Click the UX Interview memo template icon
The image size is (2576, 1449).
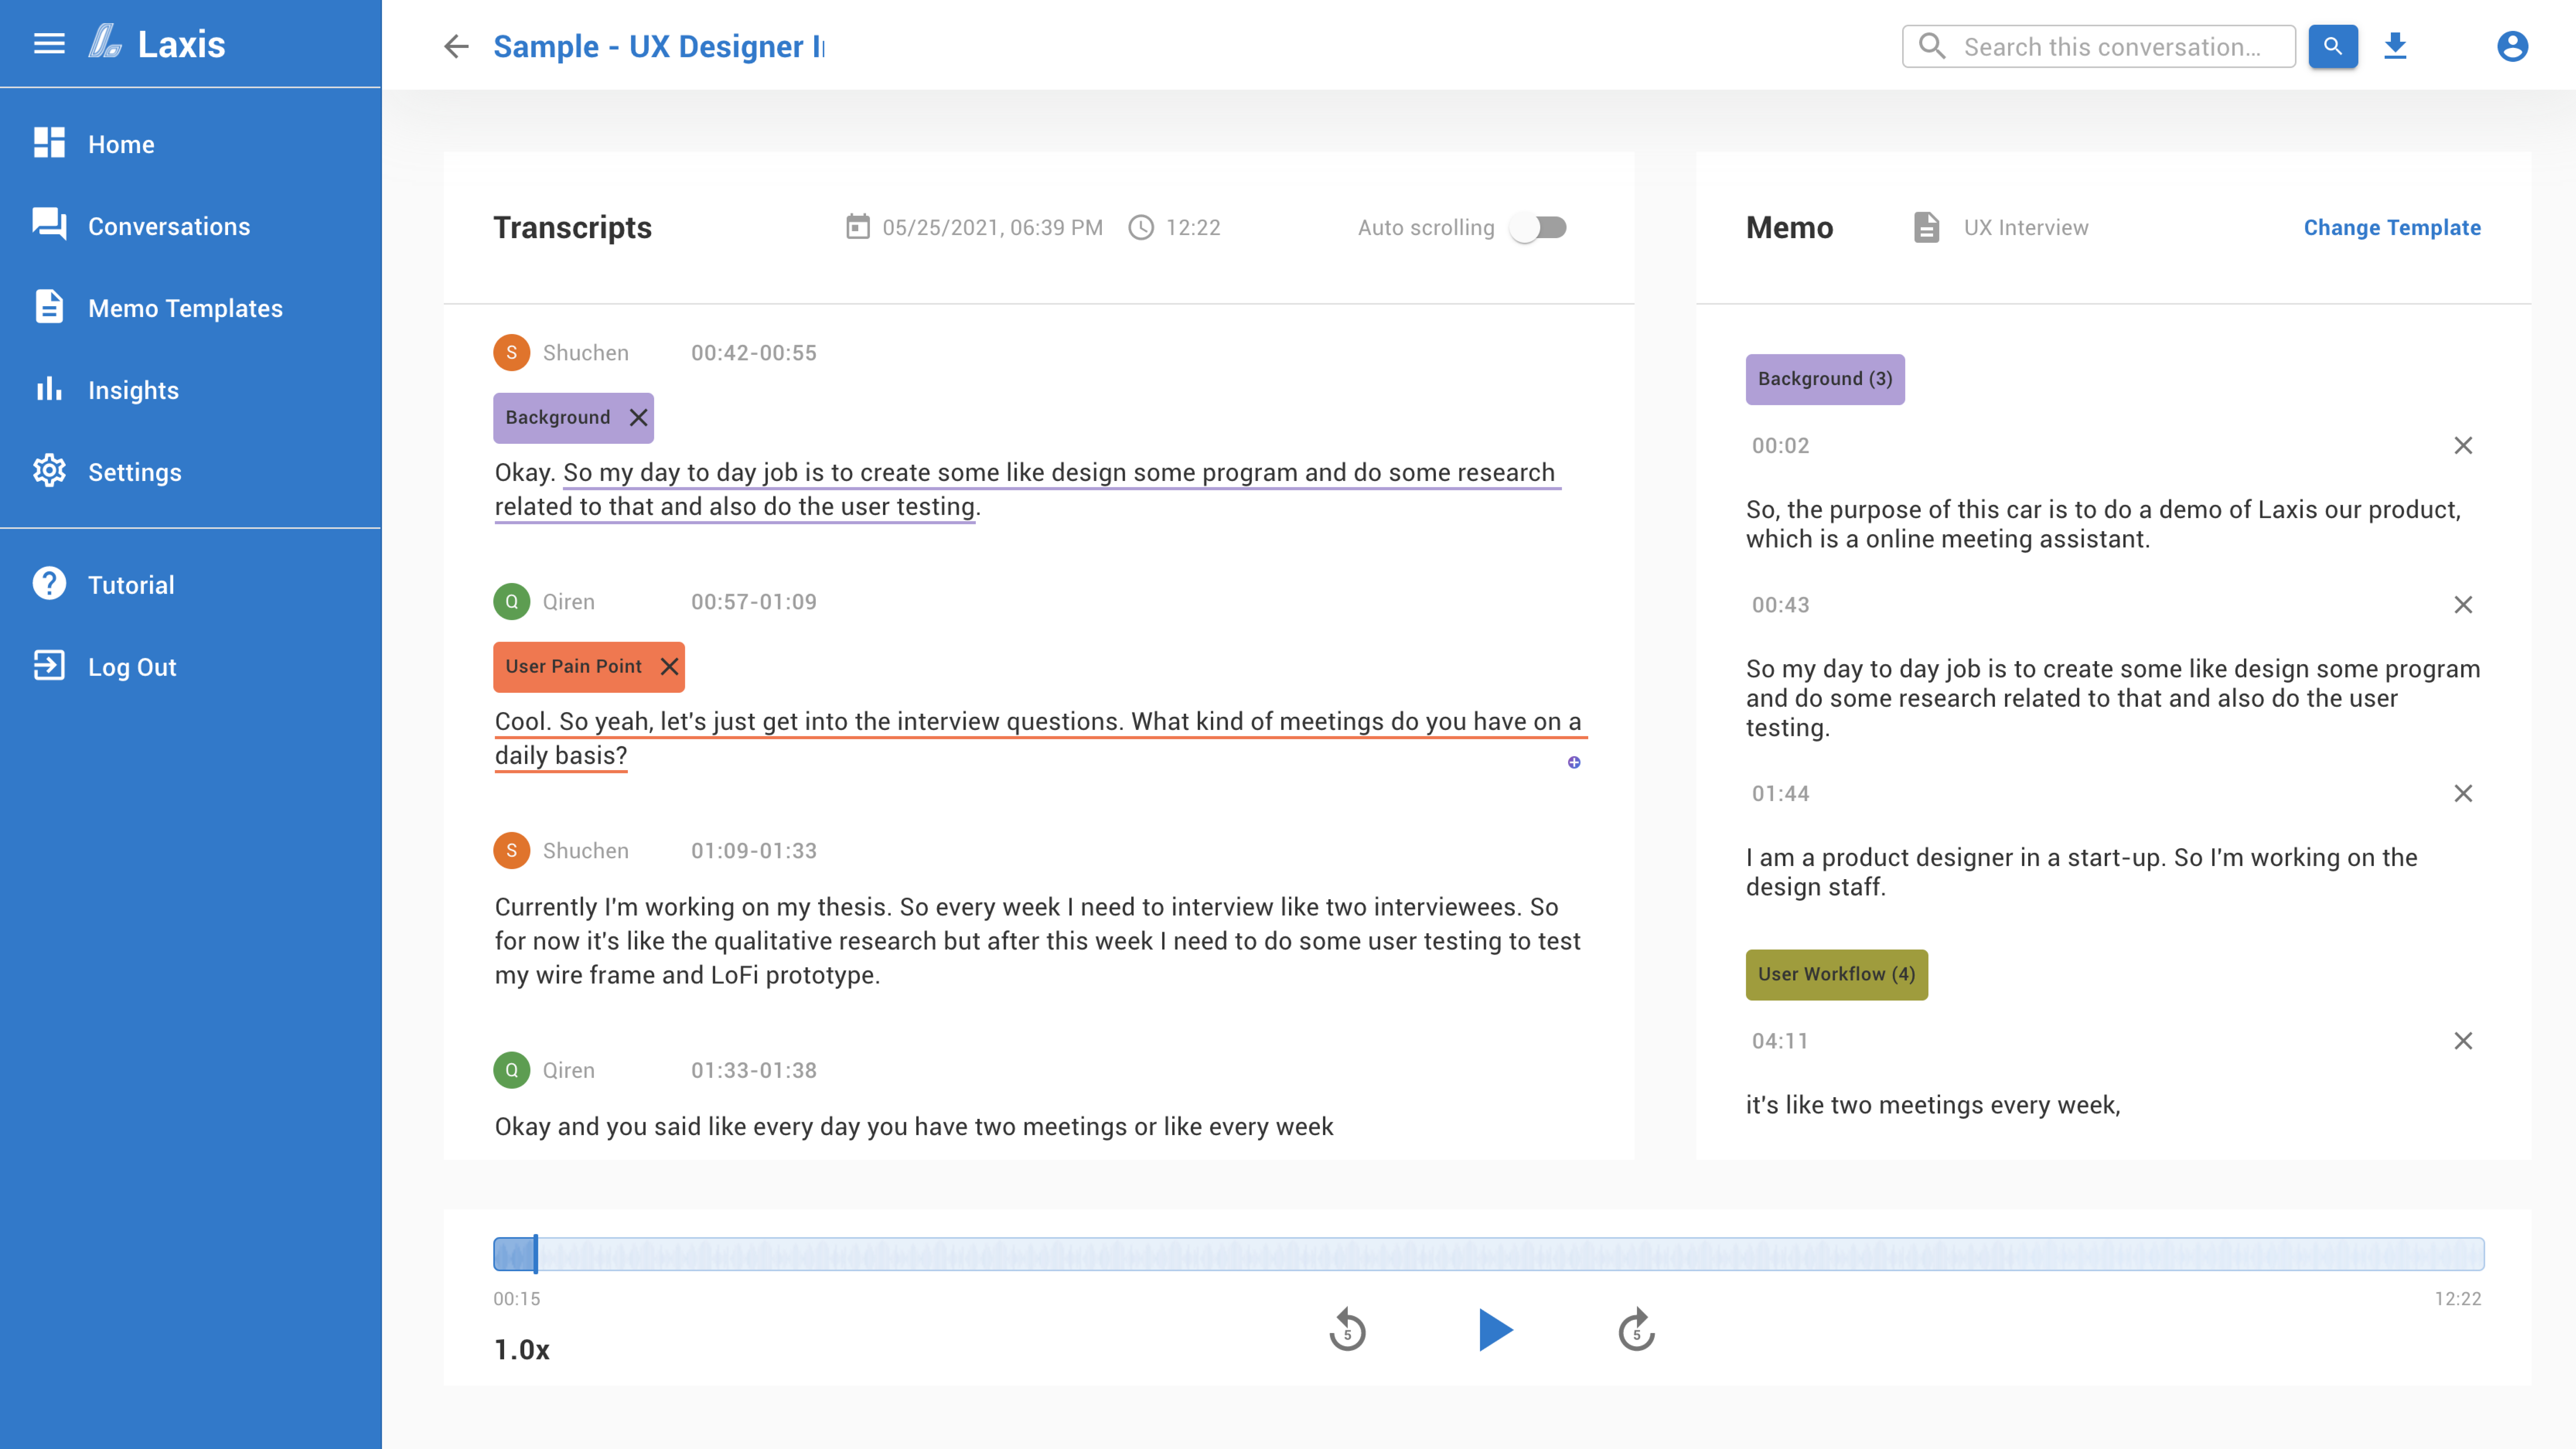click(x=1926, y=227)
